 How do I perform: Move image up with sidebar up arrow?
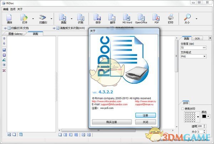coord(4,39)
